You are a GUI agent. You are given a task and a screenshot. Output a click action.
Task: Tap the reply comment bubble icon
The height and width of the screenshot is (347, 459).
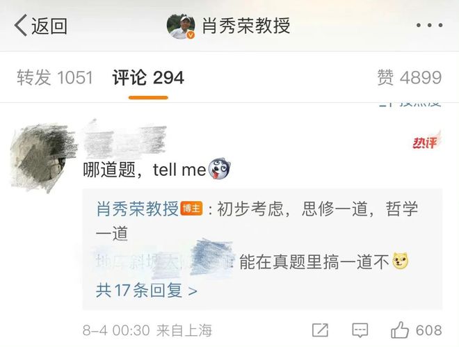(360, 330)
